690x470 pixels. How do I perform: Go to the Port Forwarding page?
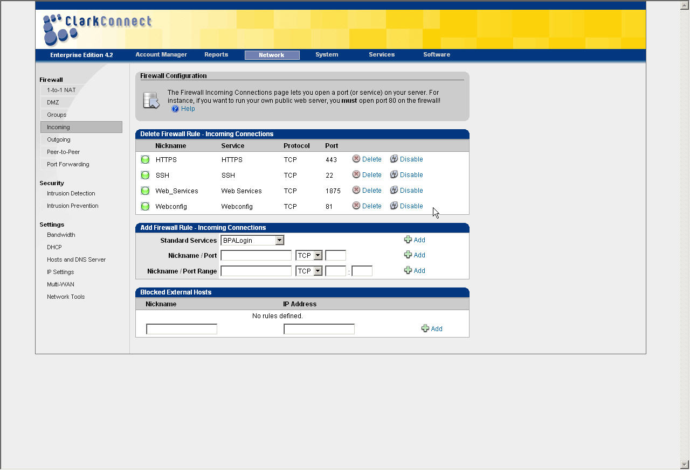[68, 164]
